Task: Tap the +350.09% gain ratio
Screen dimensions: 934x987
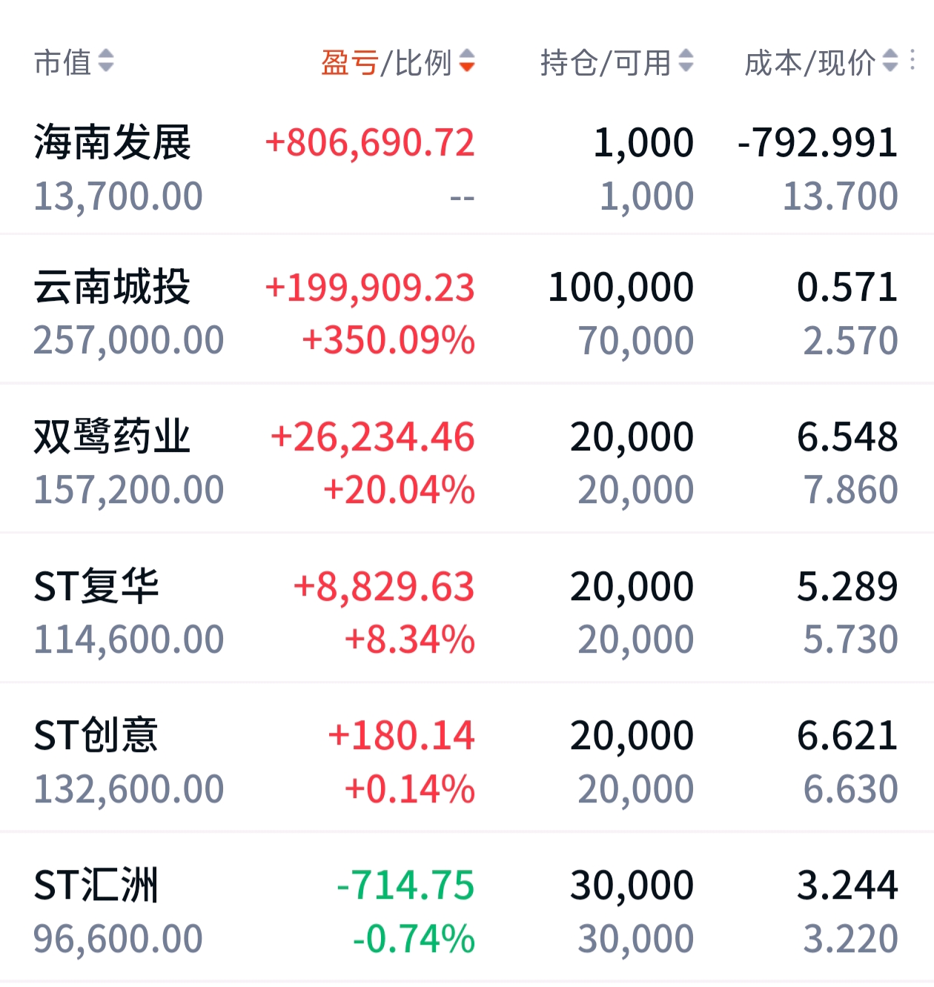Action: pos(388,341)
